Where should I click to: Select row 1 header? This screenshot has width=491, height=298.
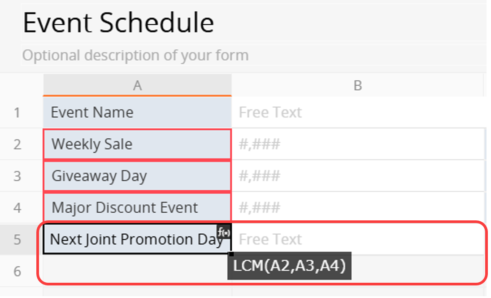click(x=17, y=112)
